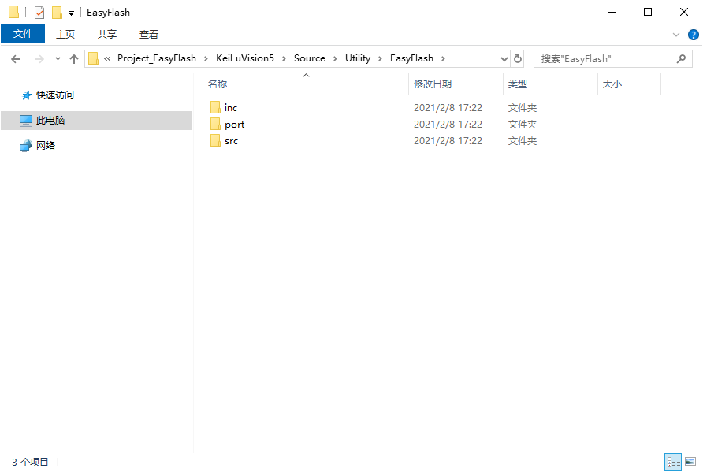Select the inc folder name
Screen dimensions: 703x472
231,108
